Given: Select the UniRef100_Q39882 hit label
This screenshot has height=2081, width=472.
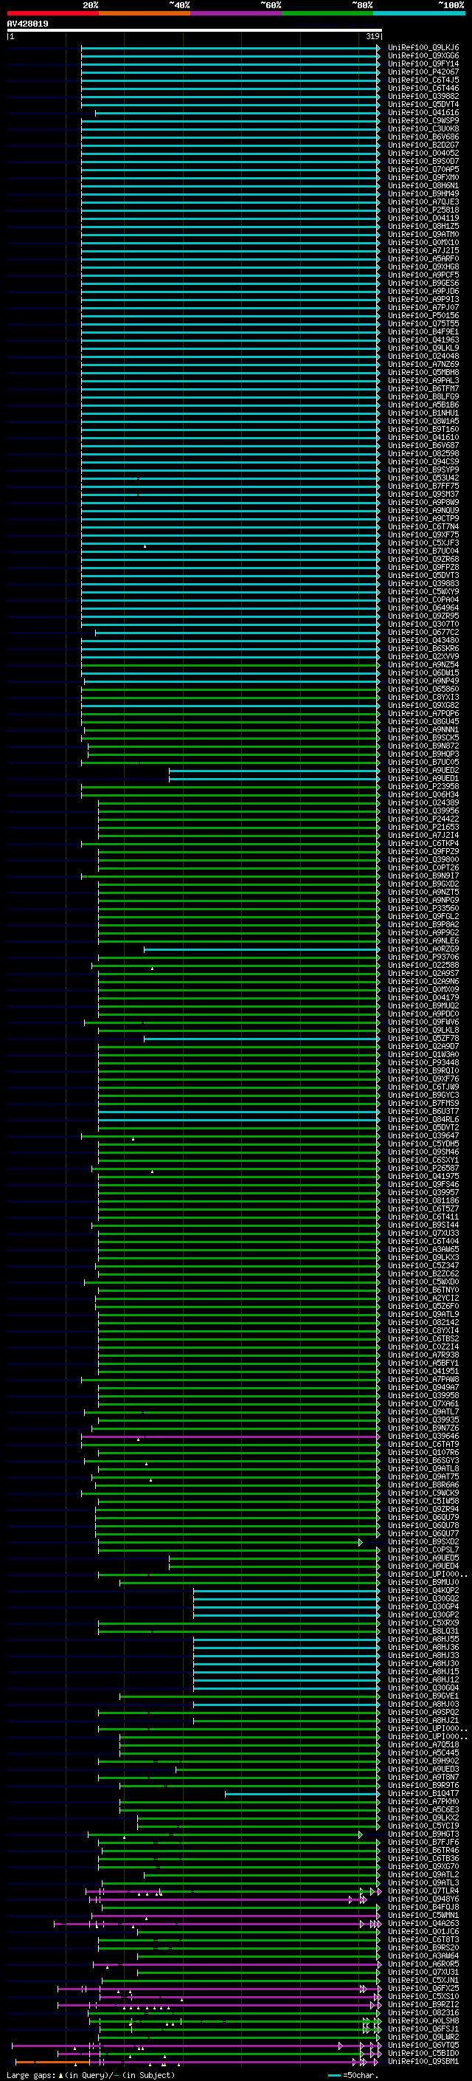Looking at the screenshot, I should pyautogui.click(x=423, y=97).
